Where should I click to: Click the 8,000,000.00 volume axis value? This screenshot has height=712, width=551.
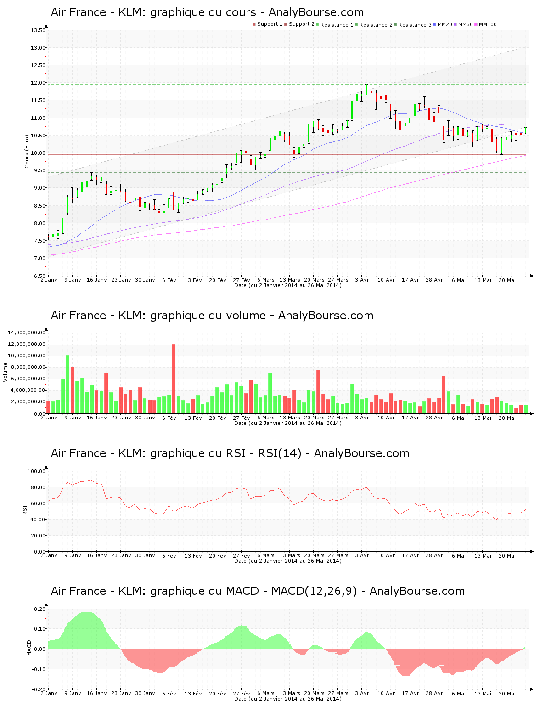[28, 367]
